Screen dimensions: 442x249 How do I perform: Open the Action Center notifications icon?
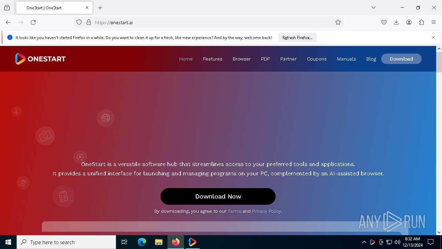tap(431, 242)
